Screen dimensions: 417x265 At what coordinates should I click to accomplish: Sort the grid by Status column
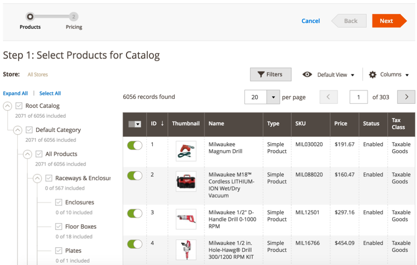pyautogui.click(x=371, y=123)
